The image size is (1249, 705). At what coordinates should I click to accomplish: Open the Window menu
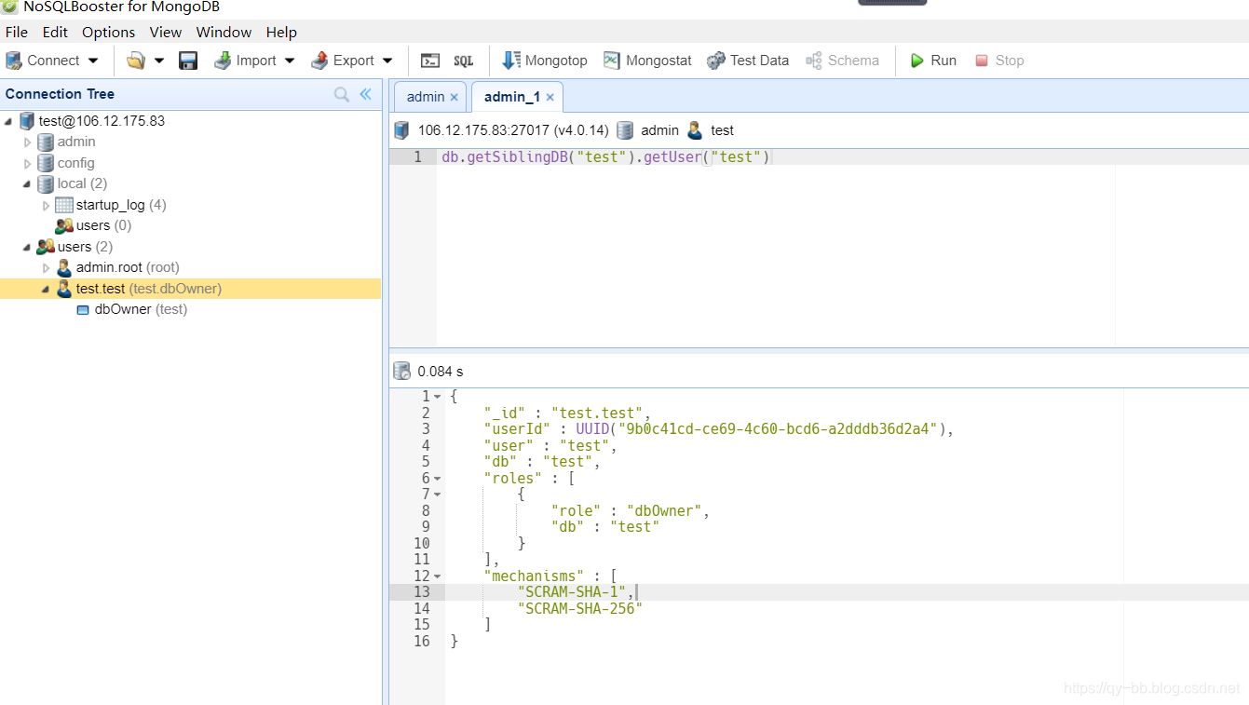(224, 32)
